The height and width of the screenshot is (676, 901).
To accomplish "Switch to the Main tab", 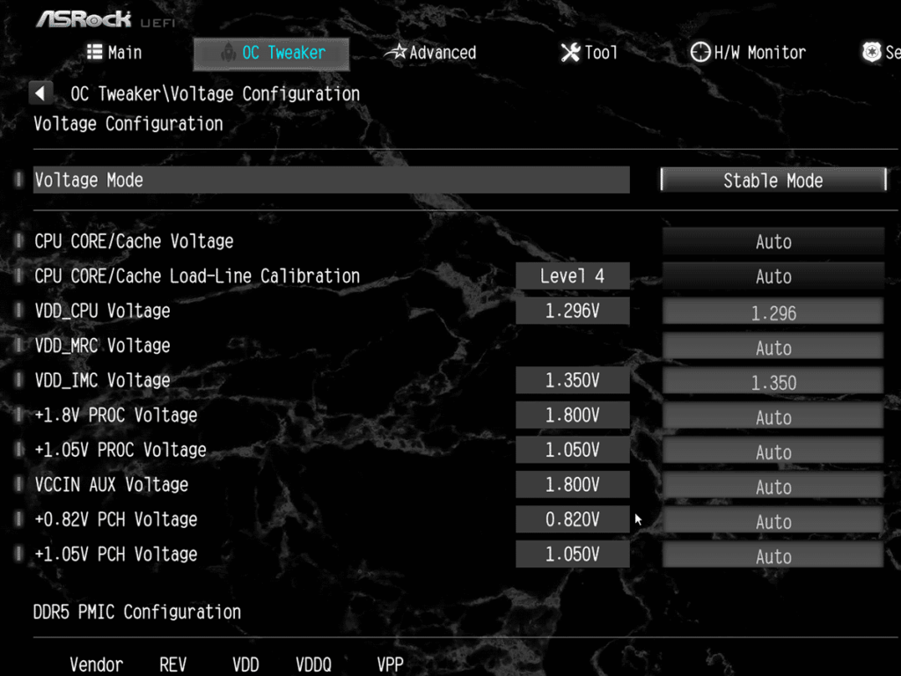I will pos(114,53).
